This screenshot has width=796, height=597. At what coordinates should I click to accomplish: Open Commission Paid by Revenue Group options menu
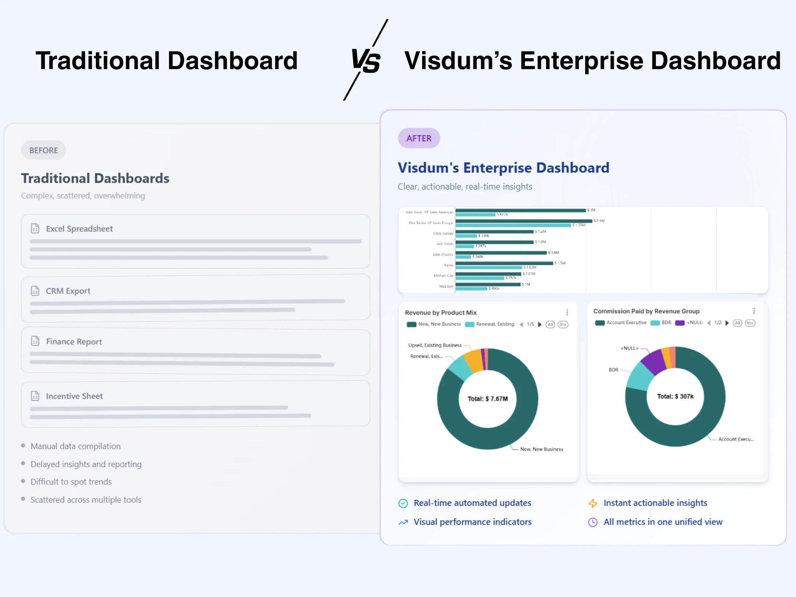[x=754, y=311]
